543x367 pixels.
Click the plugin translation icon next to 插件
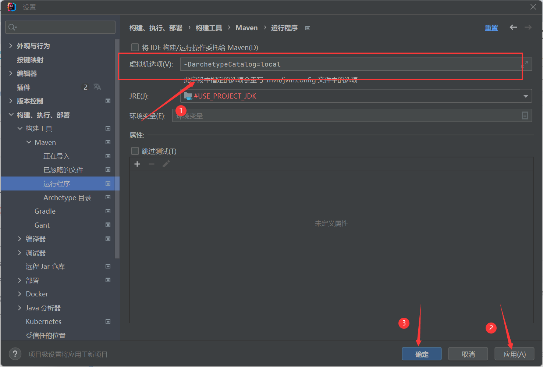coord(97,87)
